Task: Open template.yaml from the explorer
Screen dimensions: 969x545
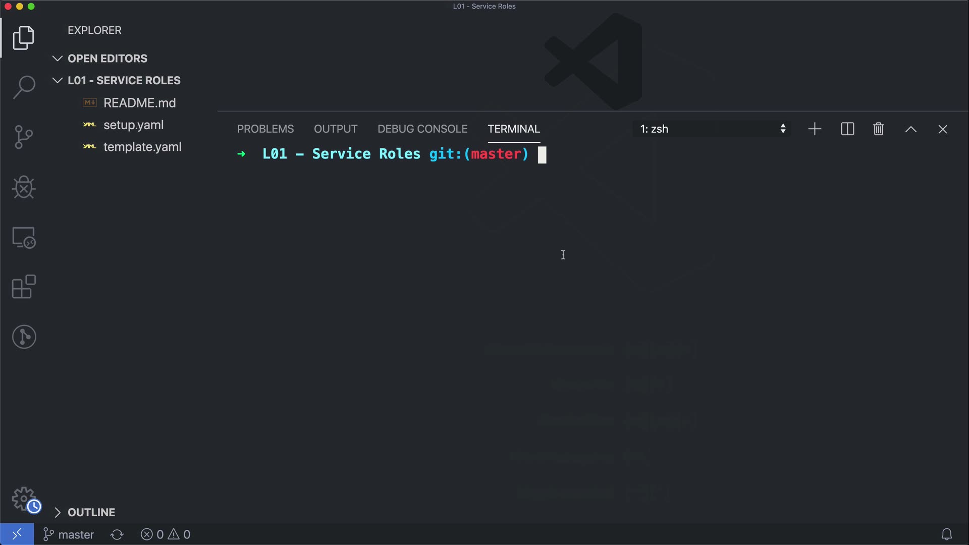Action: 142,147
